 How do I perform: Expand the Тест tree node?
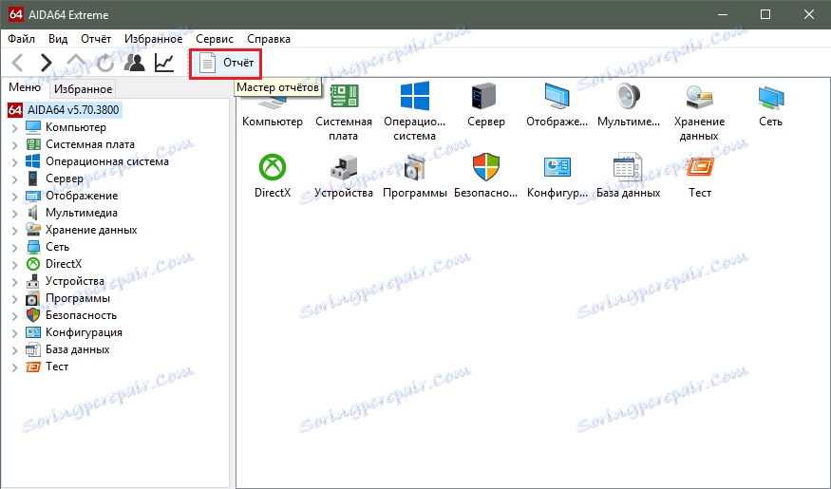pos(15,367)
